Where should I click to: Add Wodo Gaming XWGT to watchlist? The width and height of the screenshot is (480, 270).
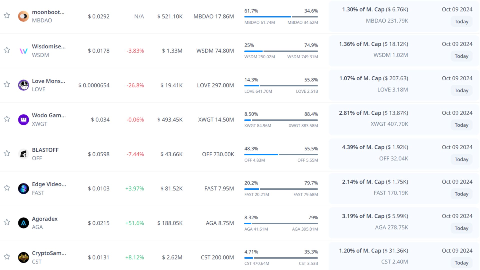click(7, 119)
